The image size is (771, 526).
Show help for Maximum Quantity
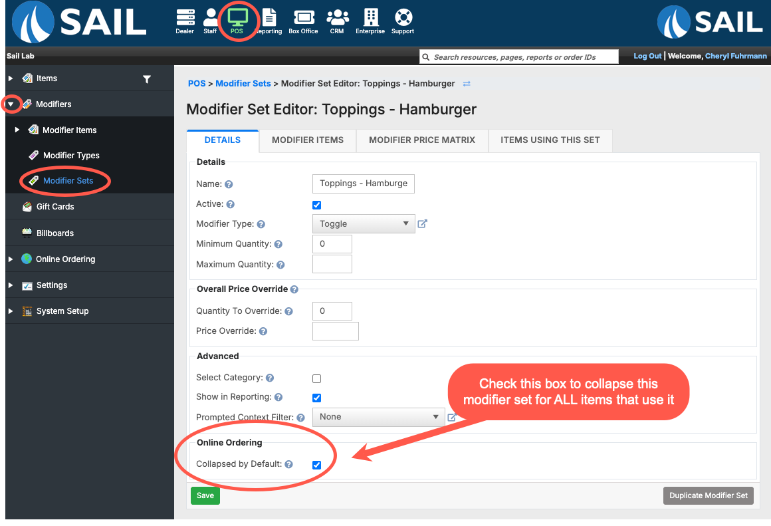click(x=280, y=265)
